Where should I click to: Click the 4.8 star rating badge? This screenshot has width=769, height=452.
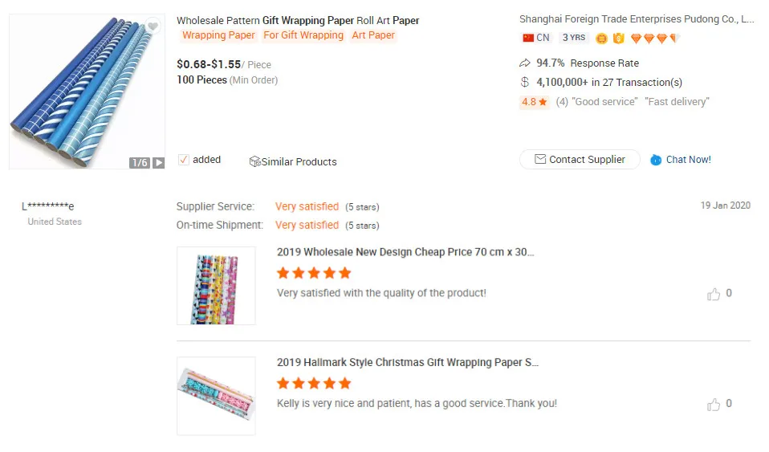tap(534, 102)
